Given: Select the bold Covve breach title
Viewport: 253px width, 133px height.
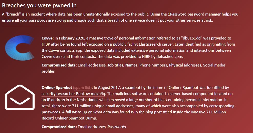Looking at the screenshot, I should (x=47, y=38).
